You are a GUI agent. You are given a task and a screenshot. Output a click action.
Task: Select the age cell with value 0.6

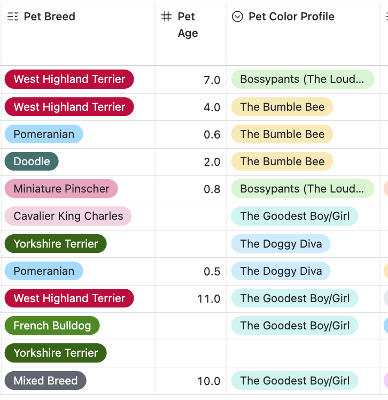pos(212,135)
